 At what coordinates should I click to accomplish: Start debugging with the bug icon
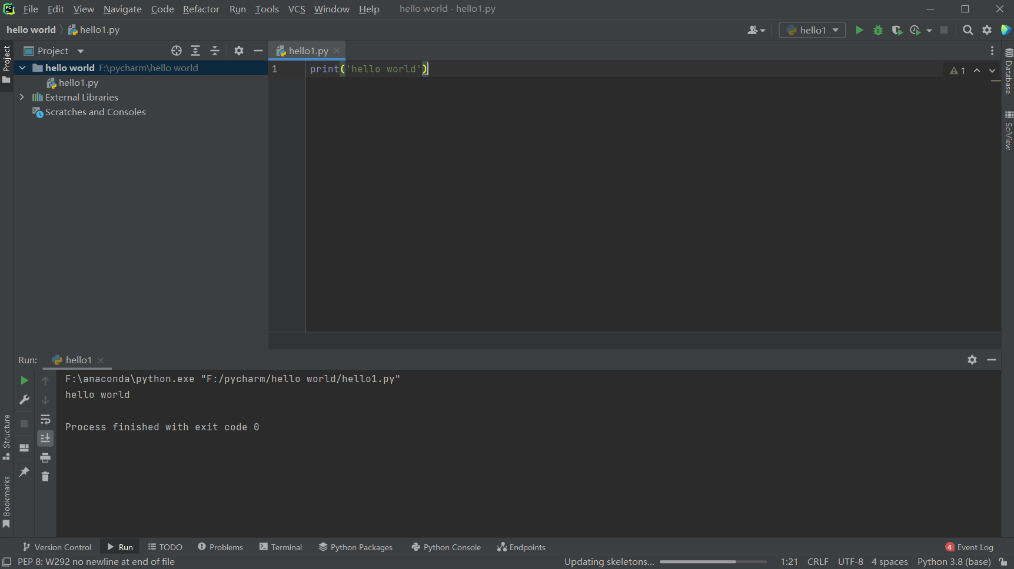click(878, 30)
